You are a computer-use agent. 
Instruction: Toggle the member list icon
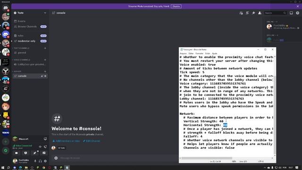(260, 13)
